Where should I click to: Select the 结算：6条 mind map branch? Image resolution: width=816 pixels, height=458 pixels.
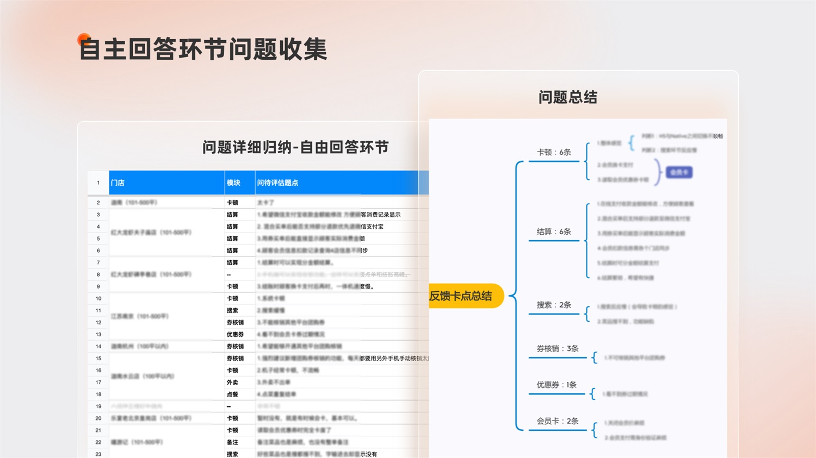coord(554,231)
